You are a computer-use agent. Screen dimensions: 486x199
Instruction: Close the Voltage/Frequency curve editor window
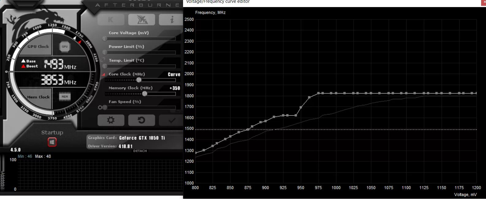pos(484,2)
